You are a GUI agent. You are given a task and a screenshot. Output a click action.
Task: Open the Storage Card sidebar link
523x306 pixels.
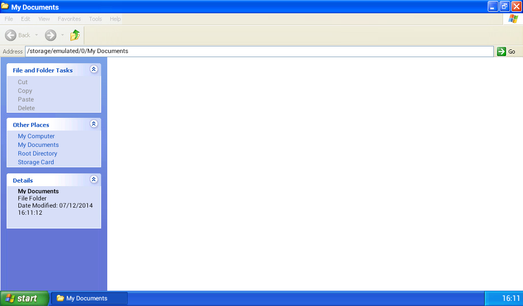(36, 162)
